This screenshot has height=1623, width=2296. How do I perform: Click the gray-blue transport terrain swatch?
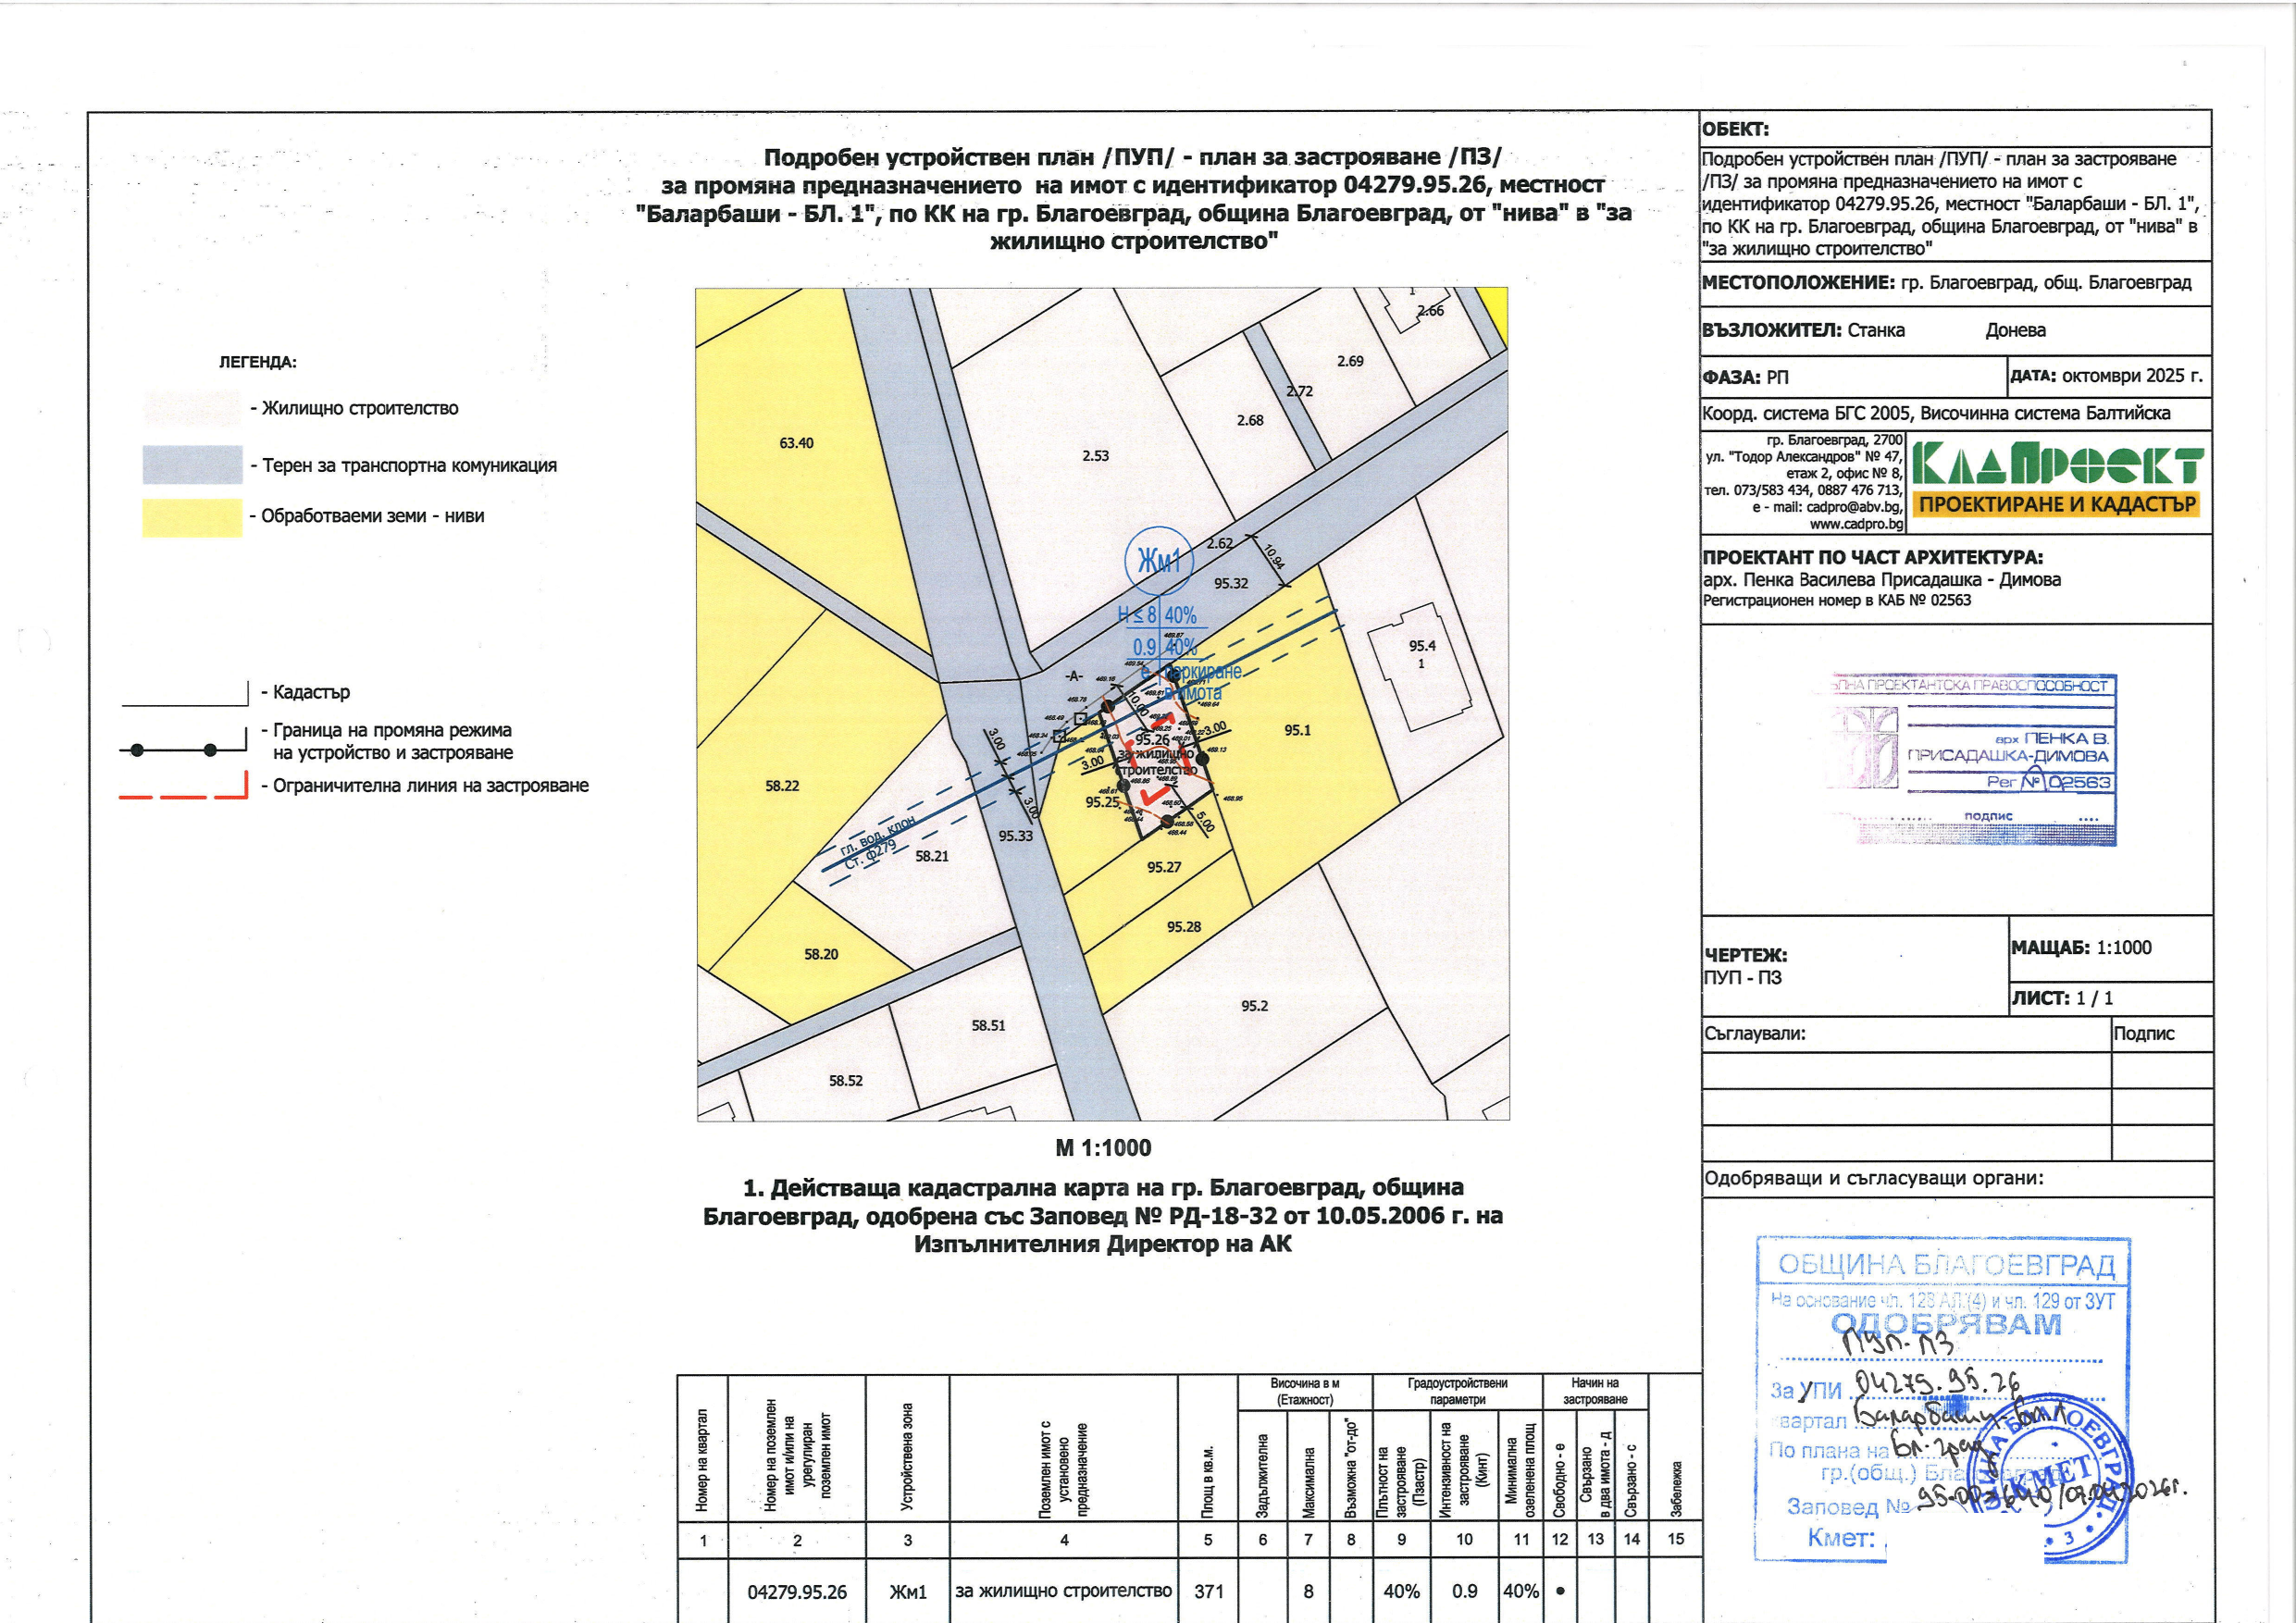tap(192, 465)
